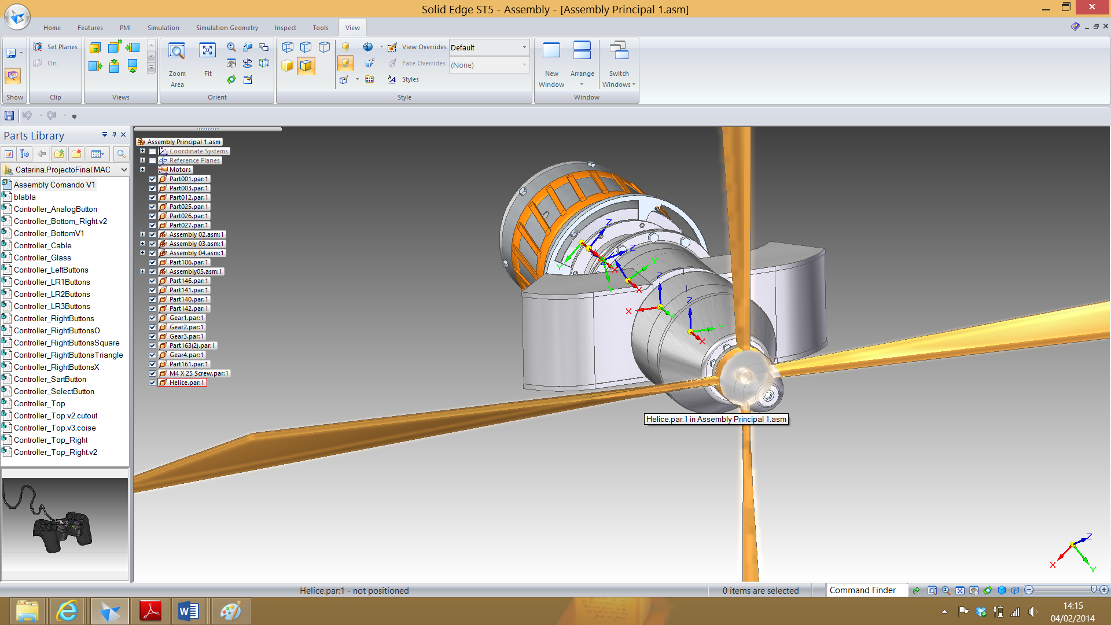Select the wireframe with hidden edges style icon
This screenshot has width=1111, height=625.
pos(306,47)
